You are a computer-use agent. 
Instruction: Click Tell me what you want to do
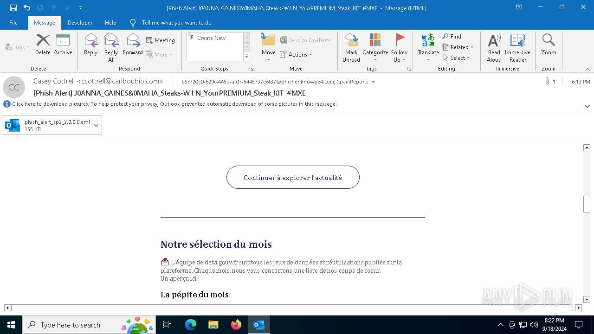click(x=176, y=23)
